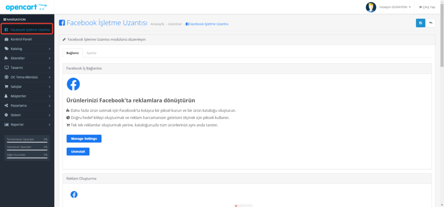This screenshot has height=207, width=444.
Task: Click the large Facebook logo icon
Action: pyautogui.click(x=73, y=84)
